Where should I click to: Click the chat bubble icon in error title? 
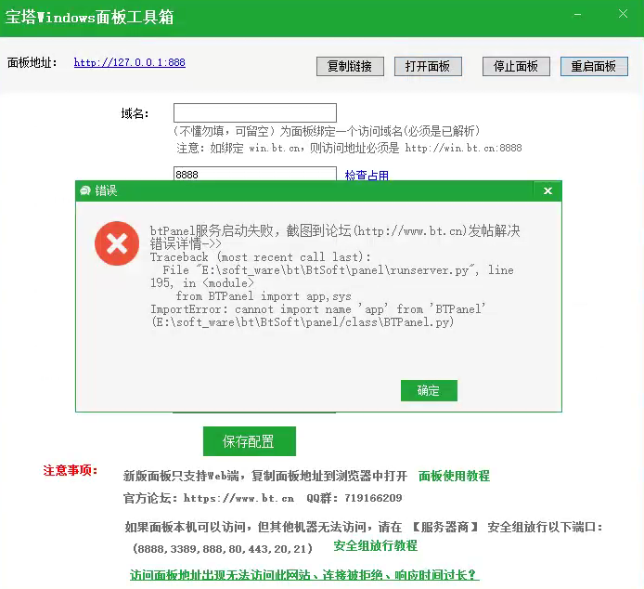[x=85, y=190]
